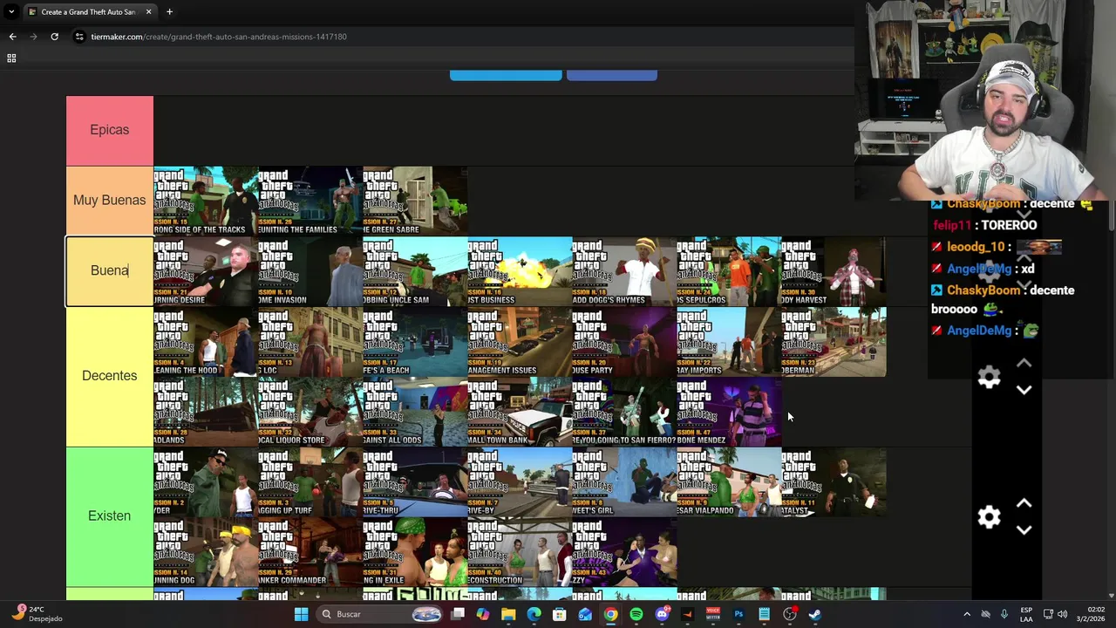Select the Just Business mission image
The height and width of the screenshot is (628, 1116).
[x=520, y=271]
